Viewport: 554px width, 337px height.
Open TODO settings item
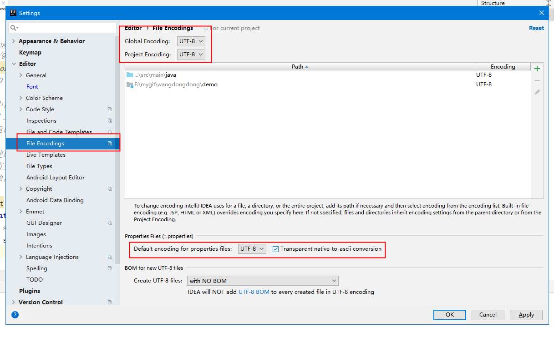pos(35,280)
